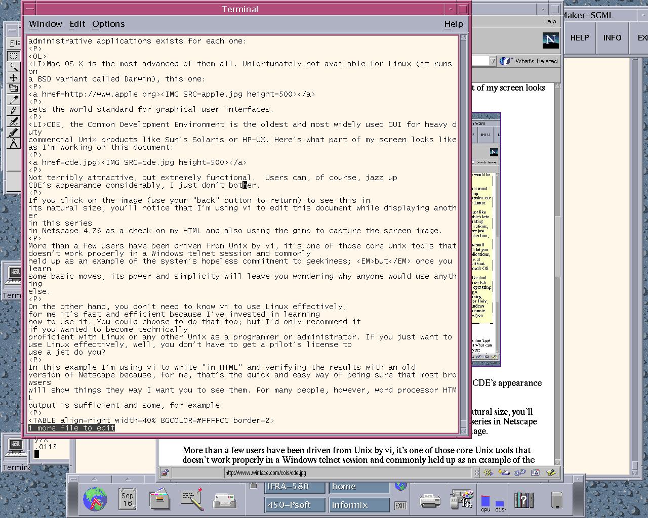Open the Netscape Help menu
The height and width of the screenshot is (518, 648).
pyautogui.click(x=549, y=21)
